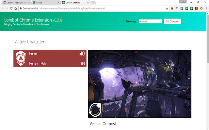Click the LoreBot Chrome Extension title
209x130 pixels.
[33, 20]
